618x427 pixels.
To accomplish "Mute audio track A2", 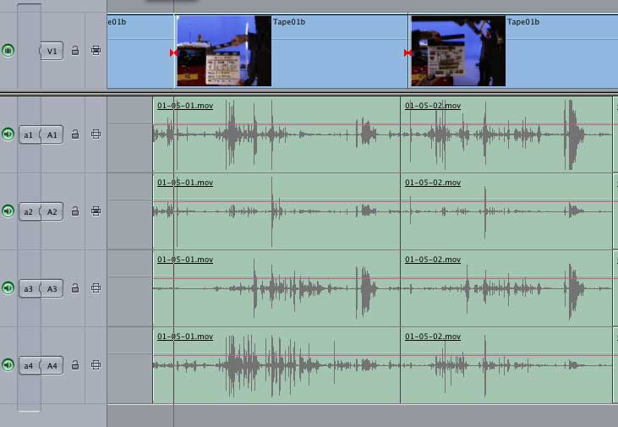I will click(8, 211).
